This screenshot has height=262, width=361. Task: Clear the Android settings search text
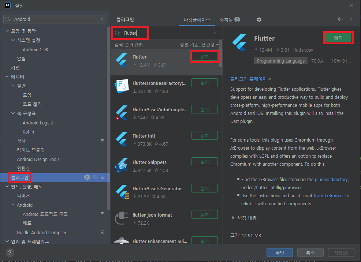pyautogui.click(x=102, y=19)
